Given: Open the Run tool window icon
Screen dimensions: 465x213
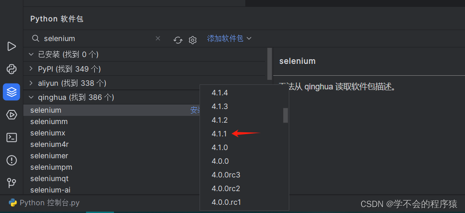Looking at the screenshot, I should (11, 47).
